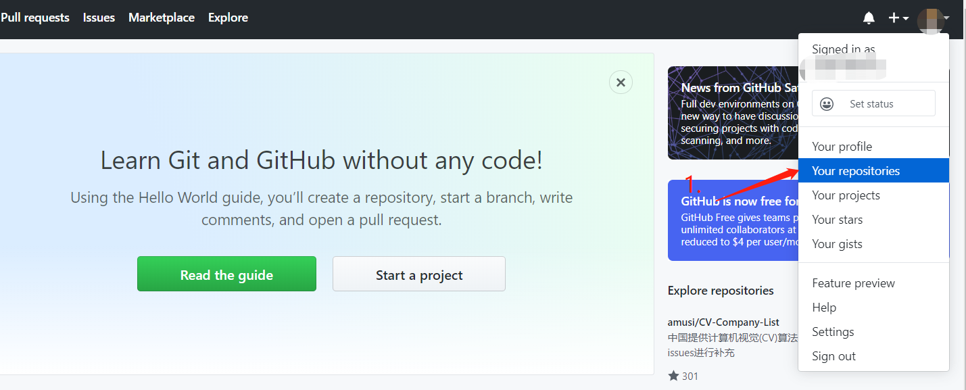966x390 pixels.
Task: Open Your projects from the menu
Action: 873,195
